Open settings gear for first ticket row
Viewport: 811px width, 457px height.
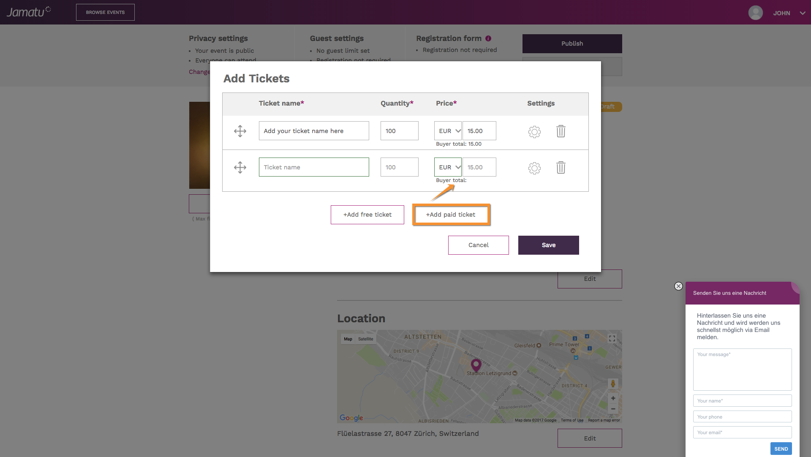(x=534, y=132)
